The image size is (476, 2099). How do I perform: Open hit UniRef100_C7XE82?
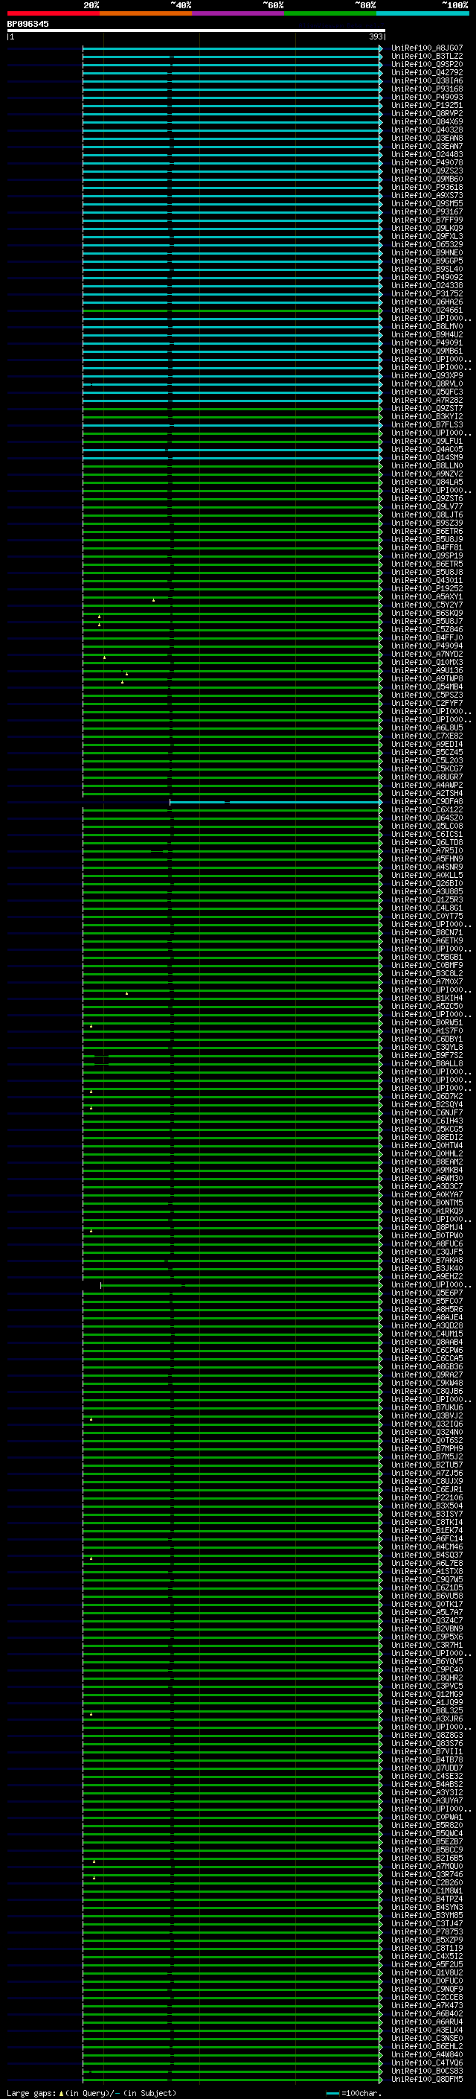pos(426,736)
